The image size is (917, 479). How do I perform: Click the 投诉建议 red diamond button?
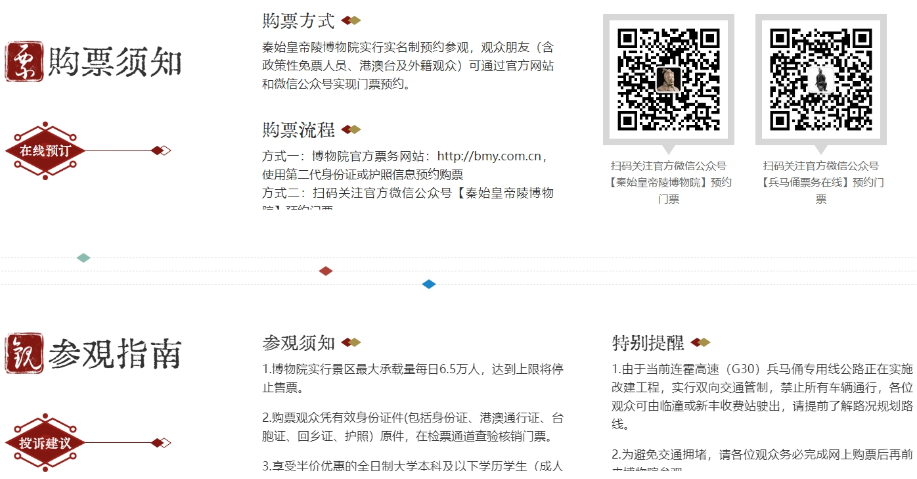pos(45,442)
